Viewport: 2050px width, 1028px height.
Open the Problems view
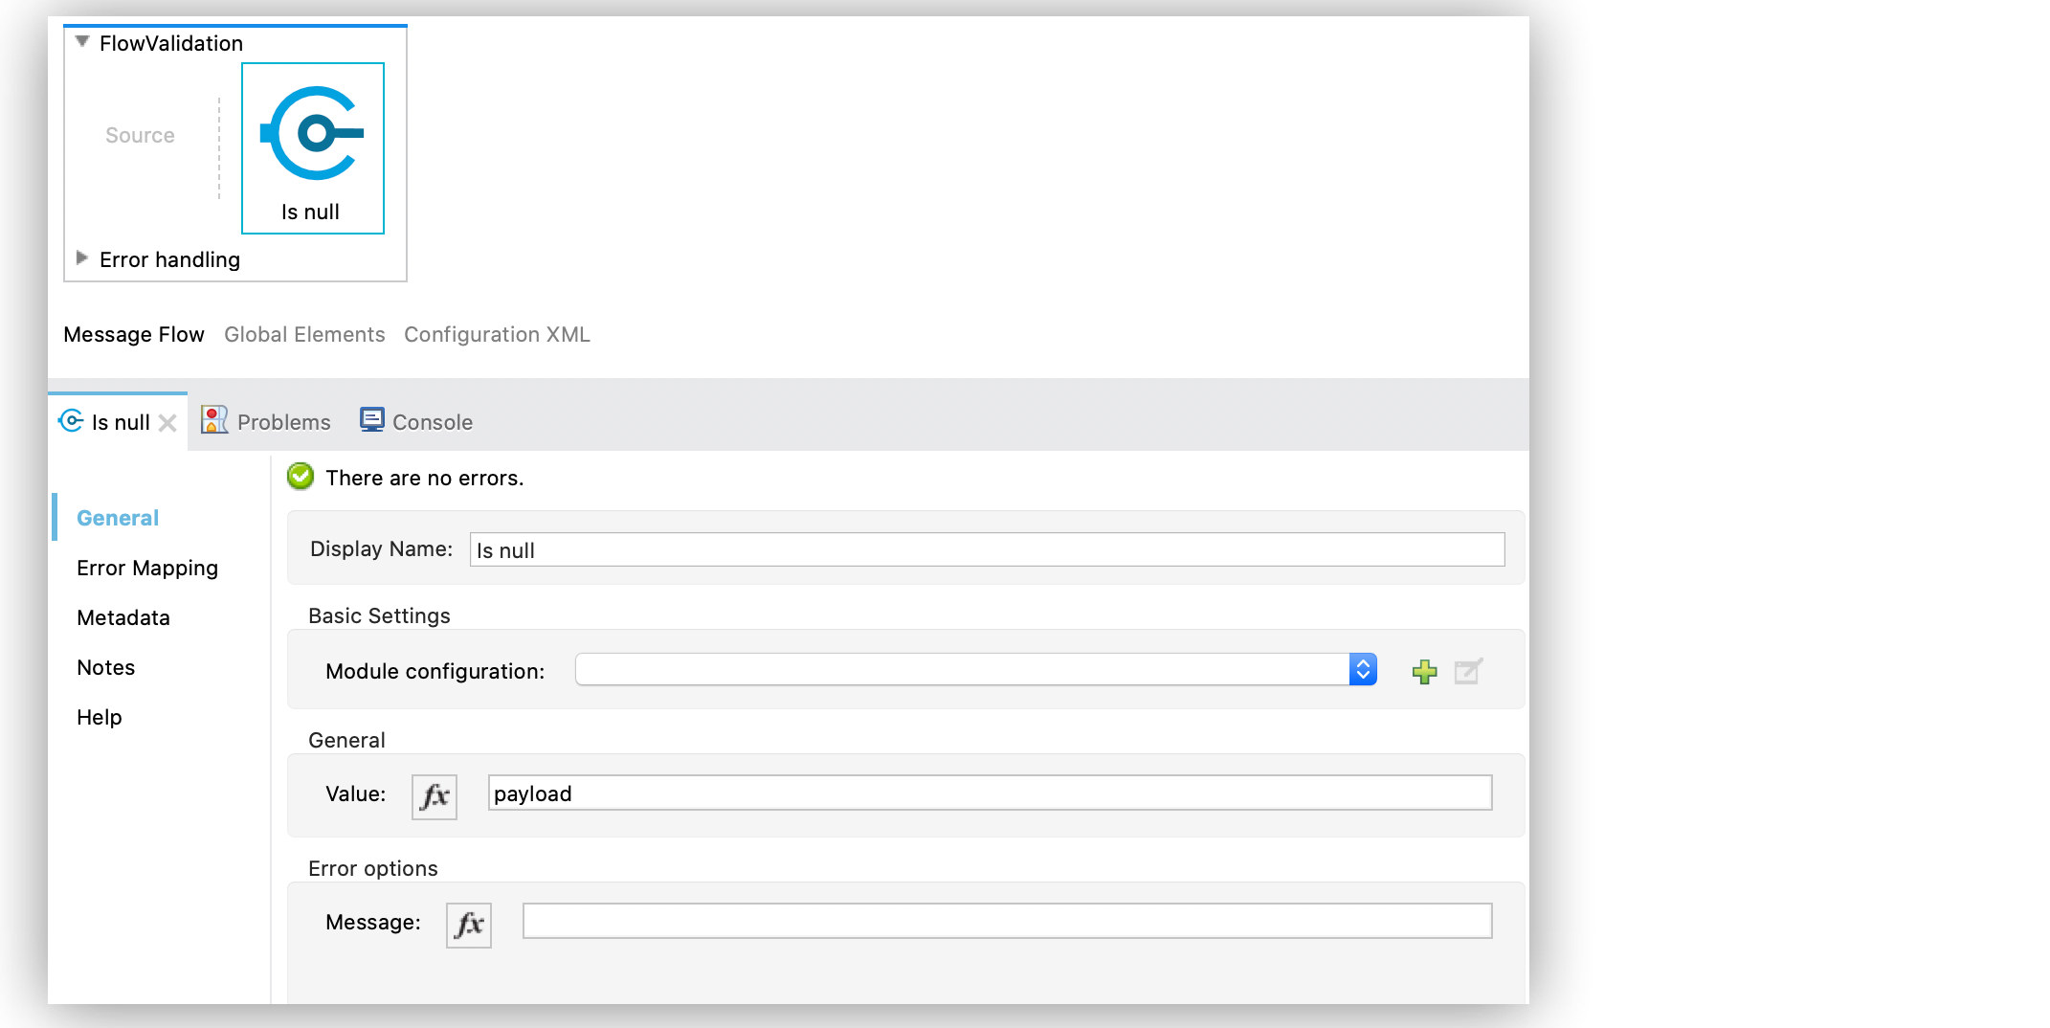(x=266, y=421)
